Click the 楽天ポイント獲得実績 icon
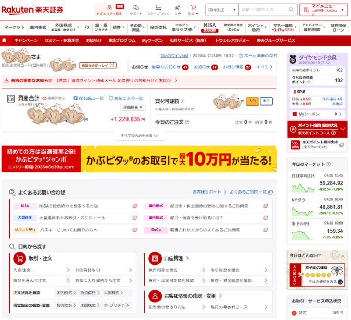The image size is (351, 320). [295, 145]
